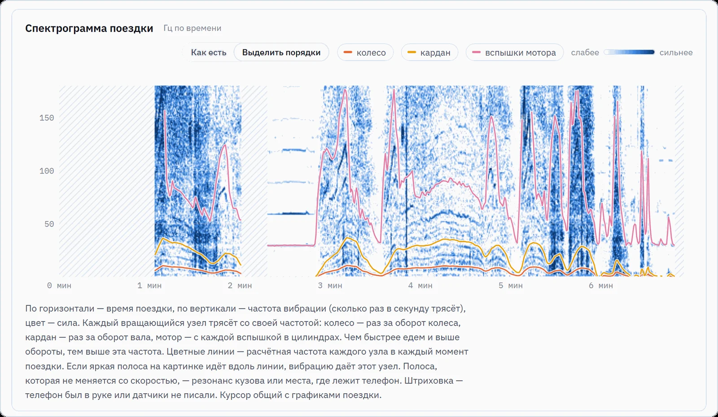Select the "Выделить порядки" mode
The width and height of the screenshot is (718, 417).
[x=281, y=52]
